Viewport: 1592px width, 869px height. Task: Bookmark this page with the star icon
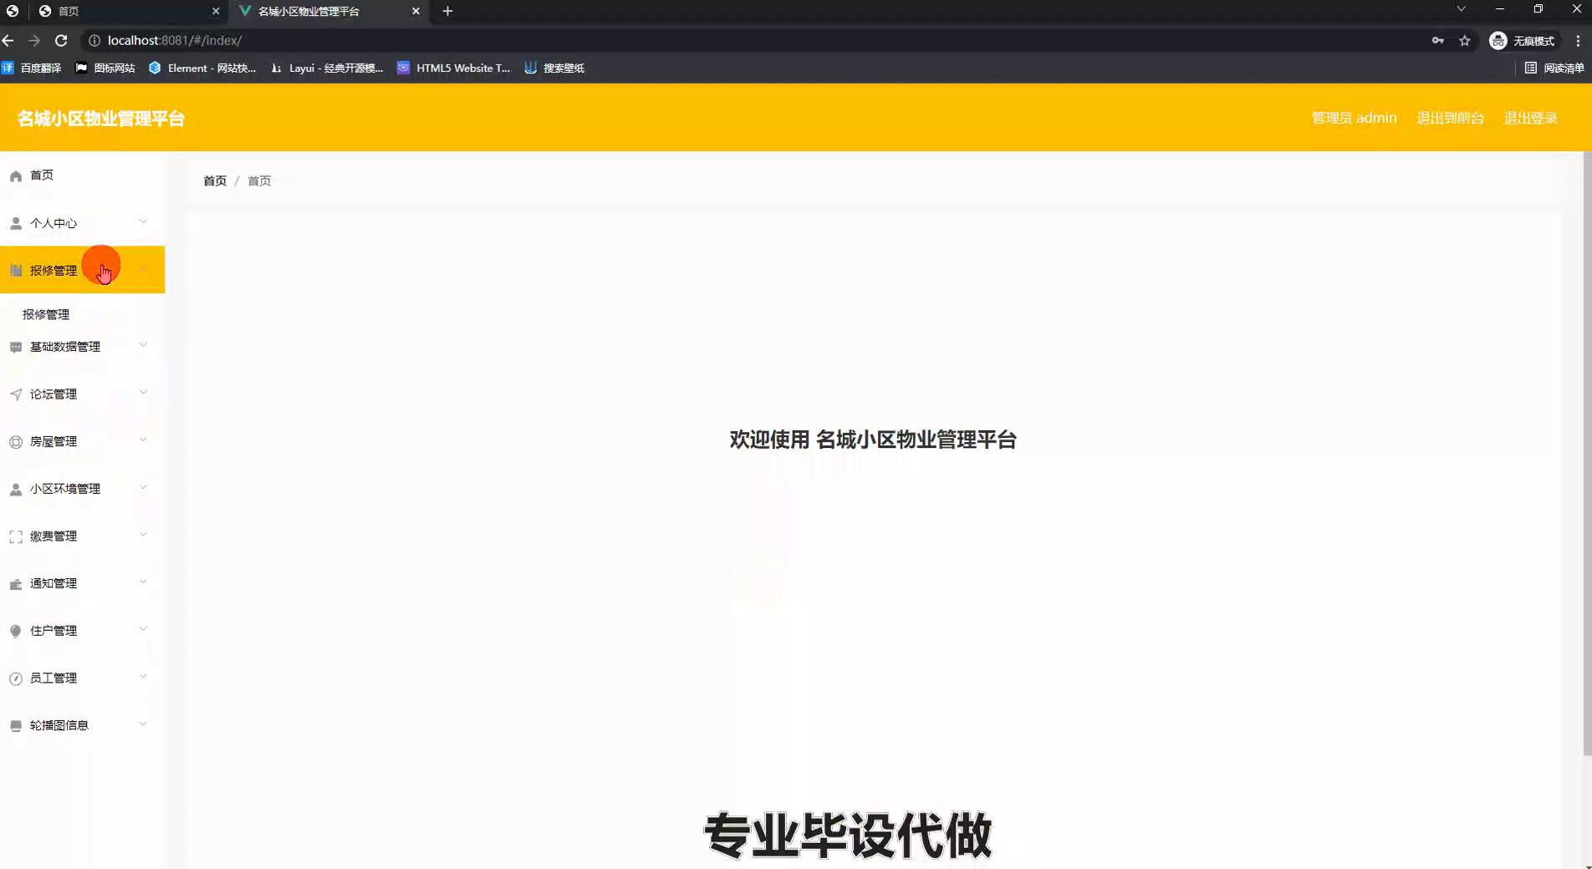point(1464,40)
